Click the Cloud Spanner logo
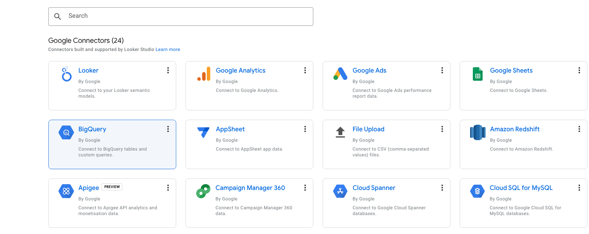589x234 pixels. pos(340,191)
